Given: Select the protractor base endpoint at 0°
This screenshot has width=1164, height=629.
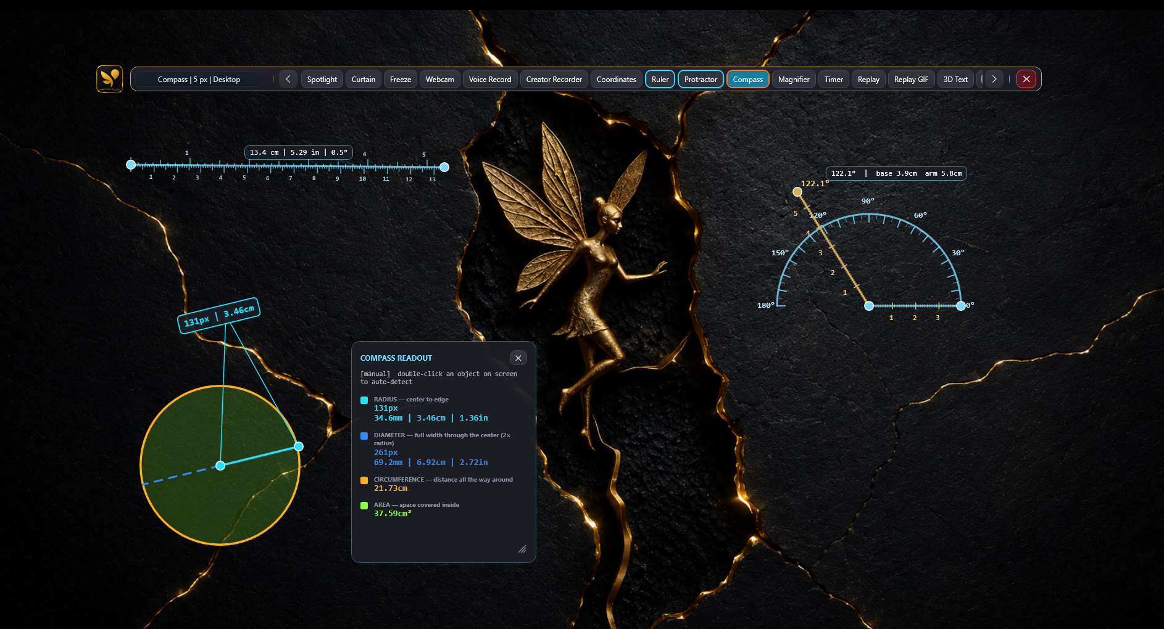Looking at the screenshot, I should click(x=961, y=306).
